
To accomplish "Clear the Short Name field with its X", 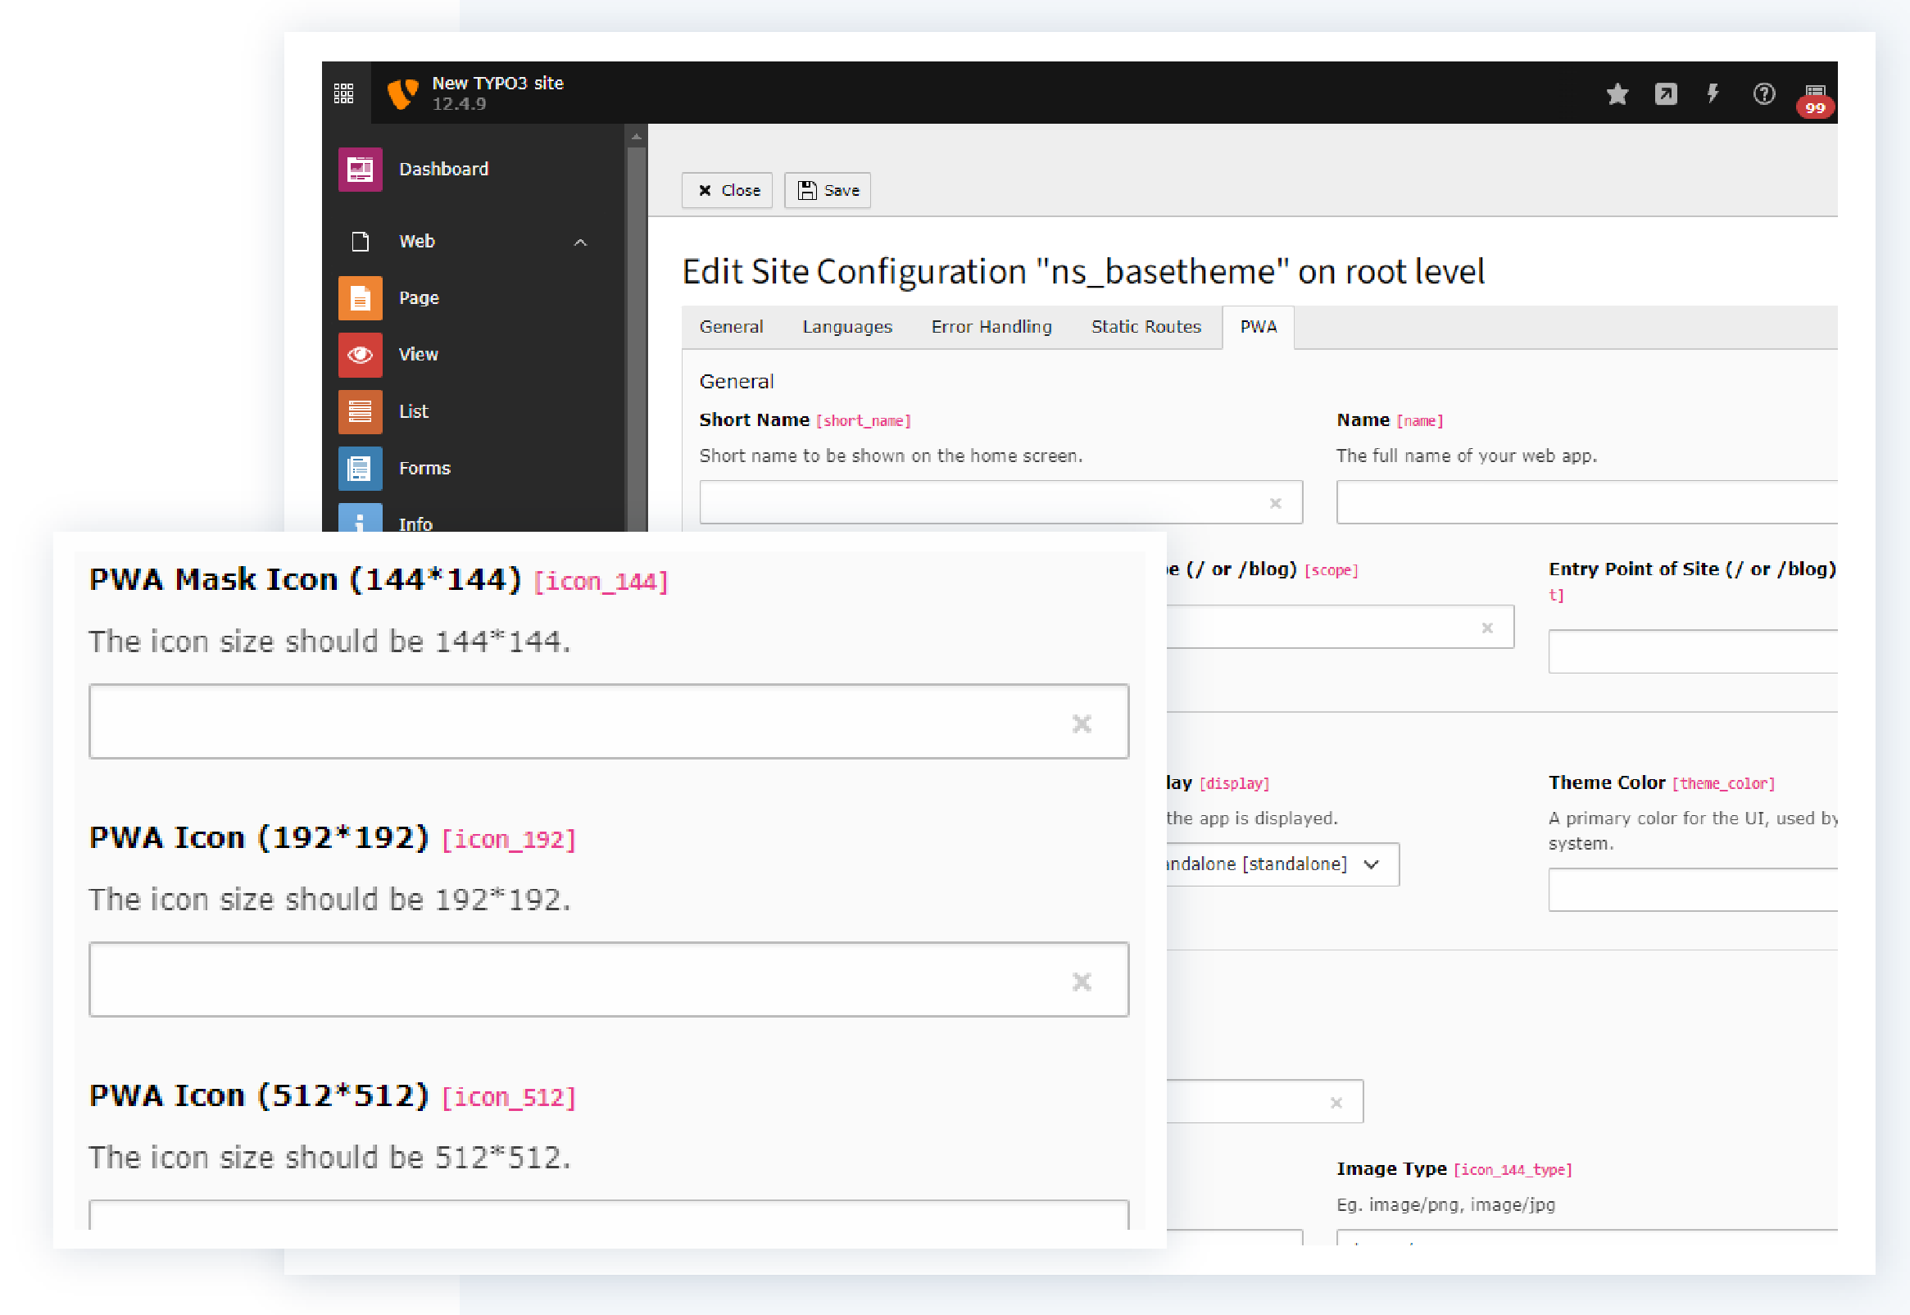I will click(1275, 501).
